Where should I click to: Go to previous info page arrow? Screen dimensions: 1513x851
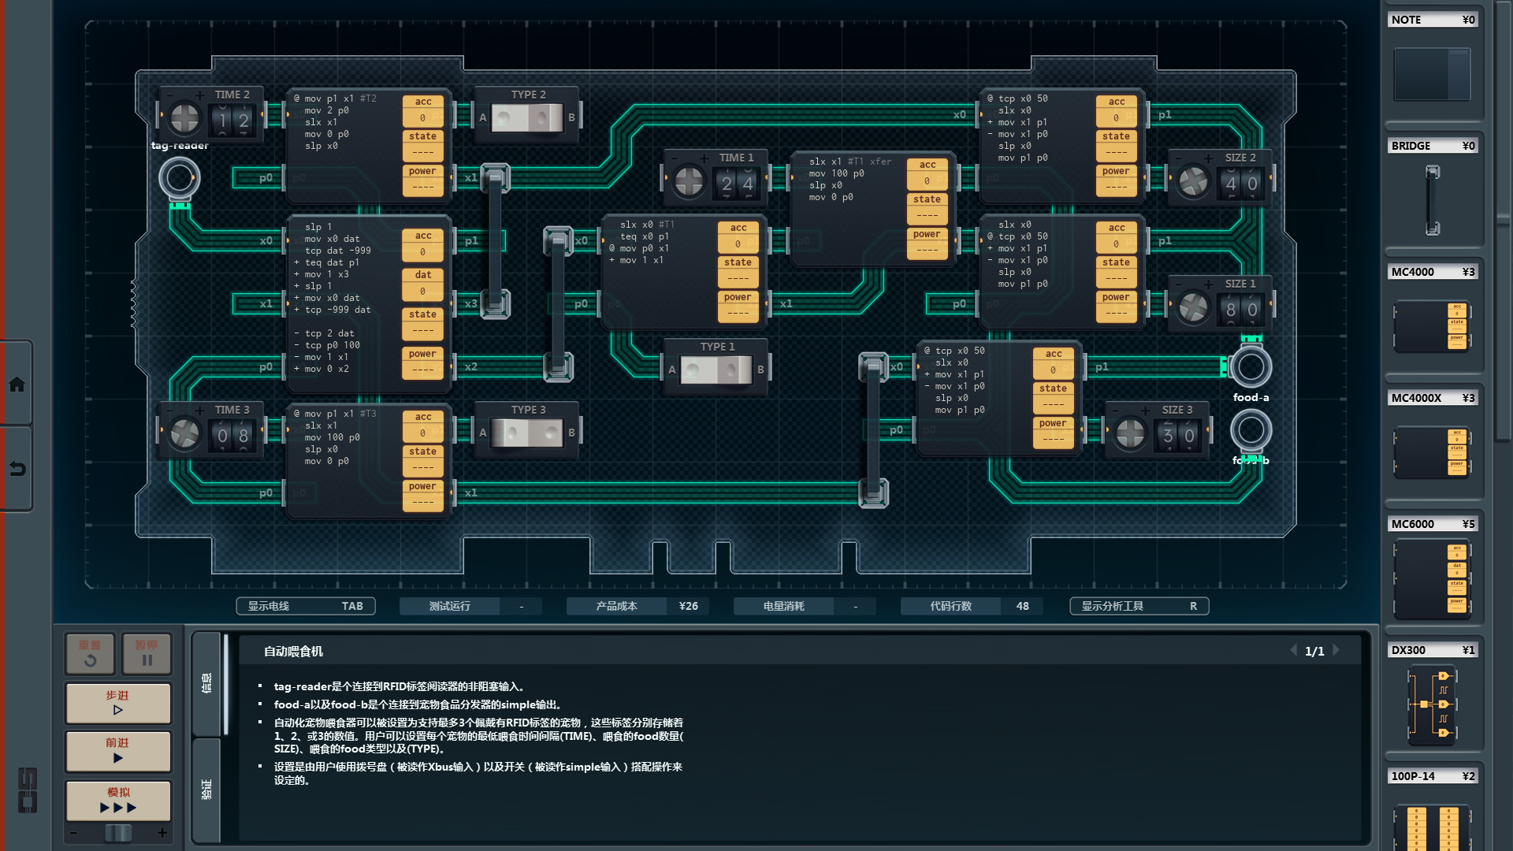point(1293,650)
